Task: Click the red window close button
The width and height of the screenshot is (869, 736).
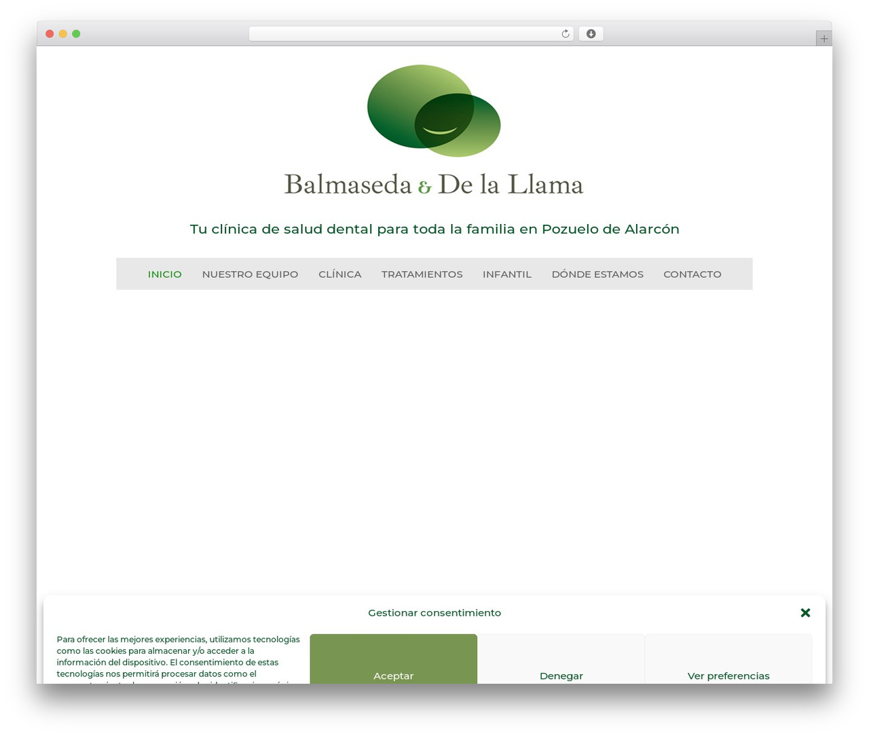Action: click(x=50, y=34)
